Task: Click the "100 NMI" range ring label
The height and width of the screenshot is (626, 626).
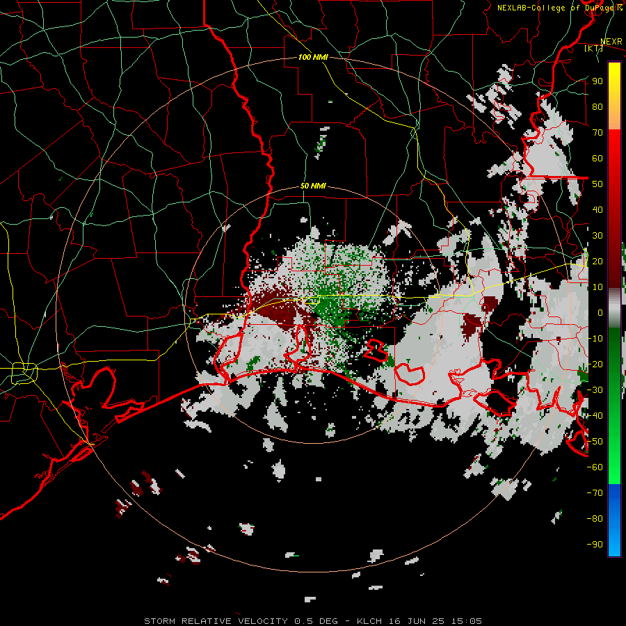Action: pos(313,57)
